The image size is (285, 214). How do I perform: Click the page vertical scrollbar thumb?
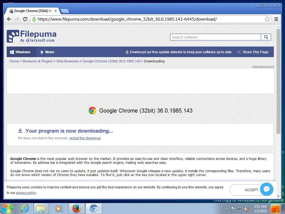tap(278, 81)
